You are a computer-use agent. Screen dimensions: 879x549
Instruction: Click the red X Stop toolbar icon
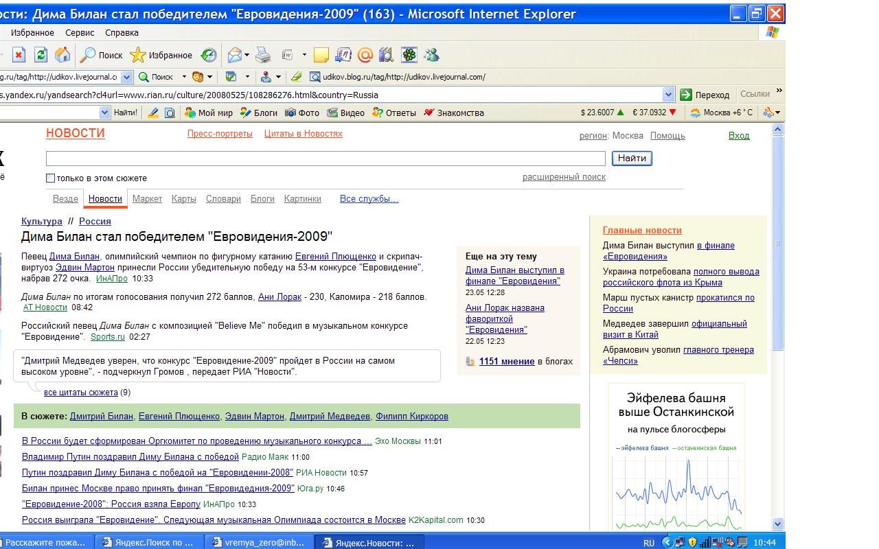[x=19, y=55]
